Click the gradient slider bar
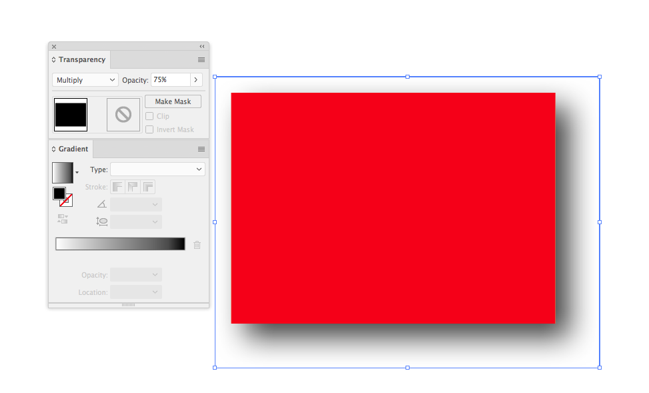Viewport: 649px width, 393px height. (x=121, y=244)
